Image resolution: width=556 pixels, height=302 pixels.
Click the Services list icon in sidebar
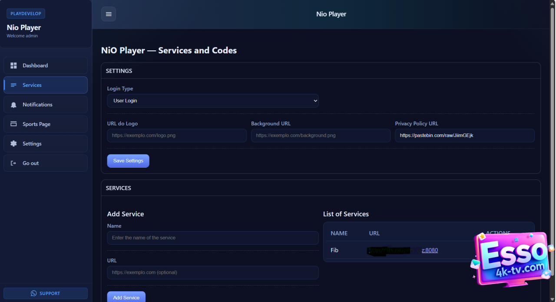(13, 85)
